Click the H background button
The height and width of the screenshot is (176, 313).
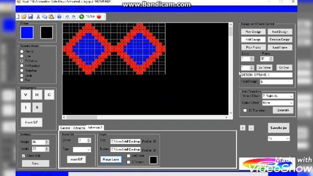click(37, 94)
